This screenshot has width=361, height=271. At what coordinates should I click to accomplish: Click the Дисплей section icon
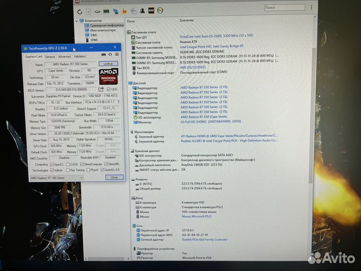point(130,83)
